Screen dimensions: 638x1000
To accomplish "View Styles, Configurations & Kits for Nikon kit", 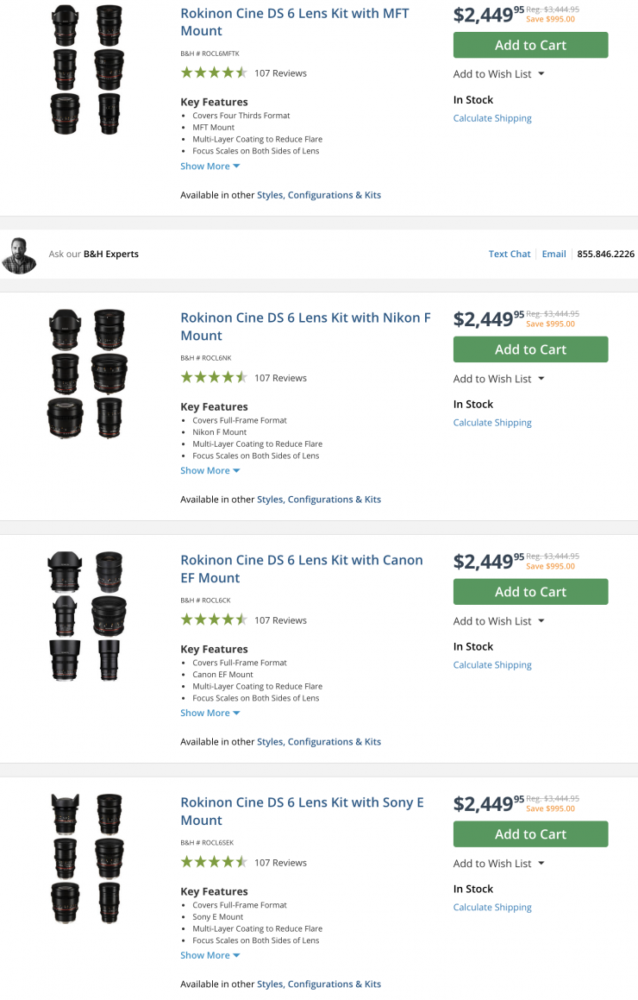I will click(319, 500).
